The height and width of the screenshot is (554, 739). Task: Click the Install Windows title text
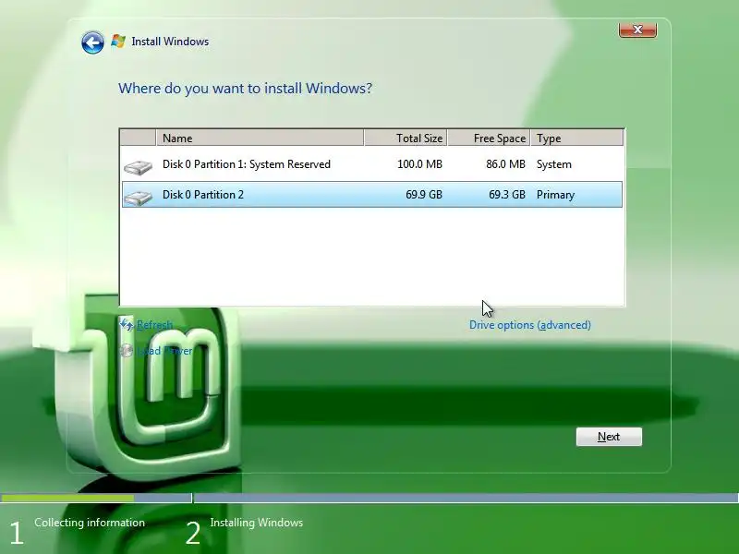(x=170, y=42)
